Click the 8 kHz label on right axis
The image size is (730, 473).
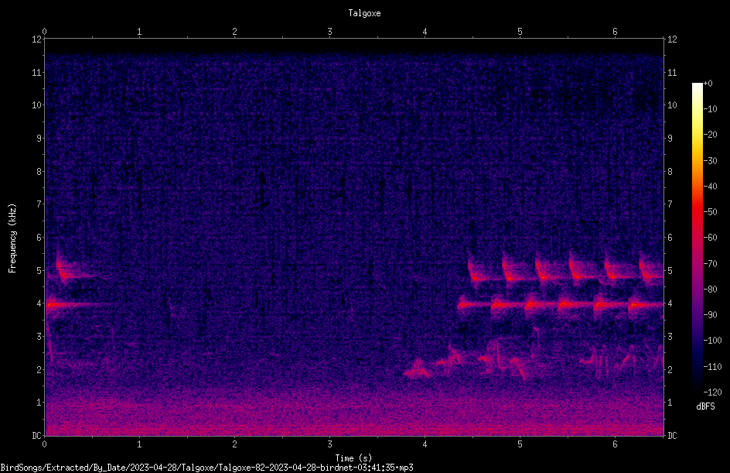point(670,172)
